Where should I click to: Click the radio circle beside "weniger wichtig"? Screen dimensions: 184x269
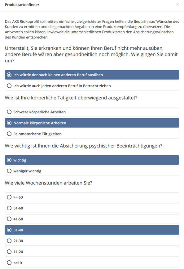(x=9, y=171)
